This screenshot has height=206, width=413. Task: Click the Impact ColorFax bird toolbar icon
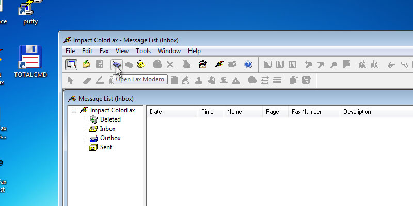pyautogui.click(x=219, y=65)
